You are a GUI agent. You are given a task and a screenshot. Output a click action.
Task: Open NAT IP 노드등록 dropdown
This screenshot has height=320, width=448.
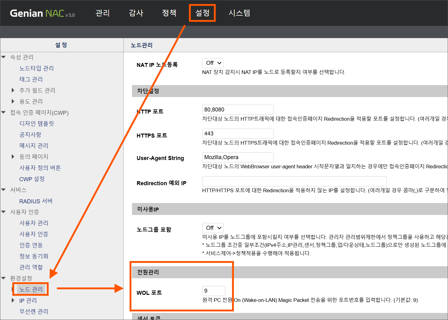click(x=213, y=63)
